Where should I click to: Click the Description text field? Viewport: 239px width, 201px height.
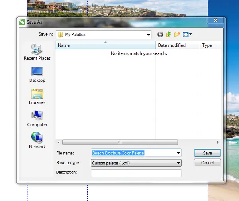[x=136, y=173]
